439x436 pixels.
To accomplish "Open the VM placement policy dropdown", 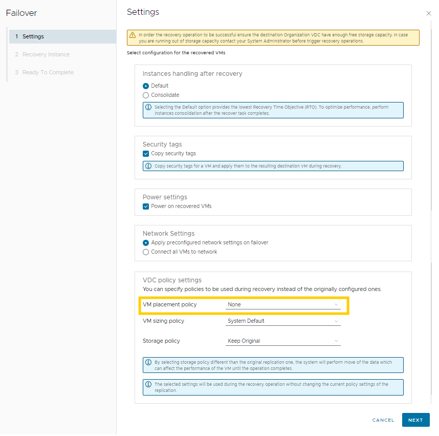I will (x=283, y=305).
